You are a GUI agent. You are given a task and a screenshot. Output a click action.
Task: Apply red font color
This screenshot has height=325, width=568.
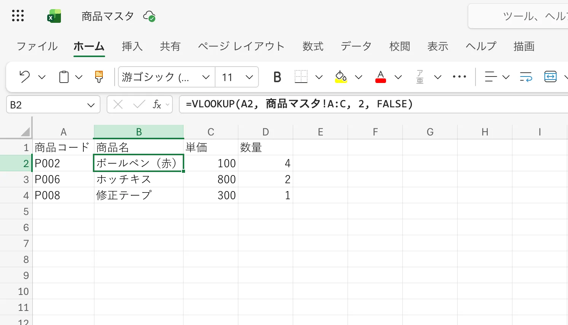click(x=381, y=77)
